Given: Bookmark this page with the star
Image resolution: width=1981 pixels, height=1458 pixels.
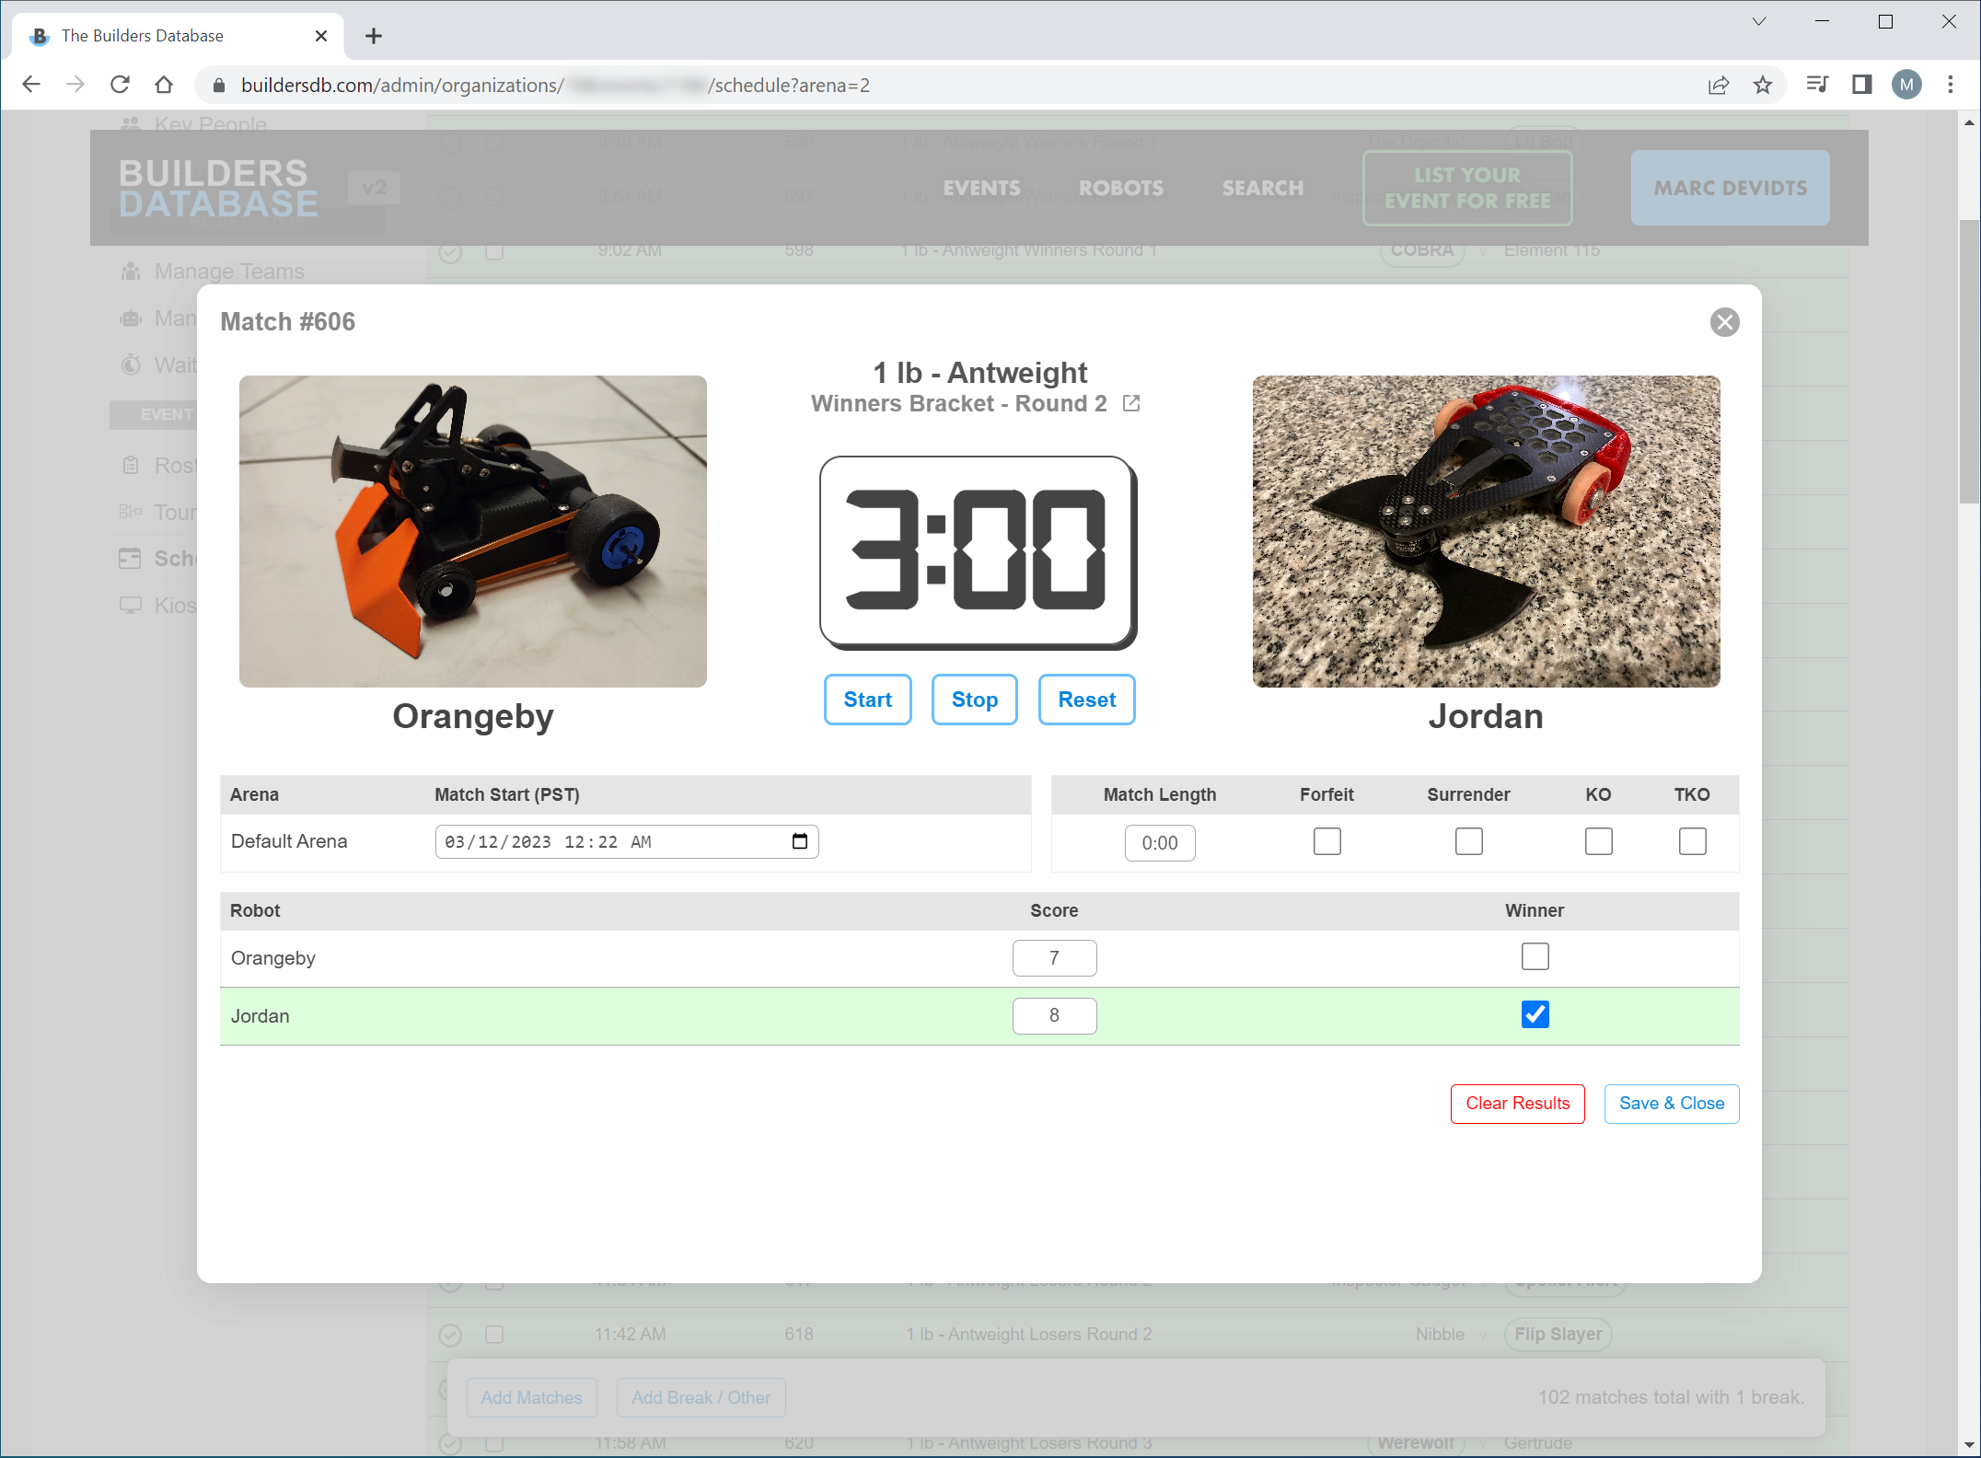Looking at the screenshot, I should pos(1762,86).
